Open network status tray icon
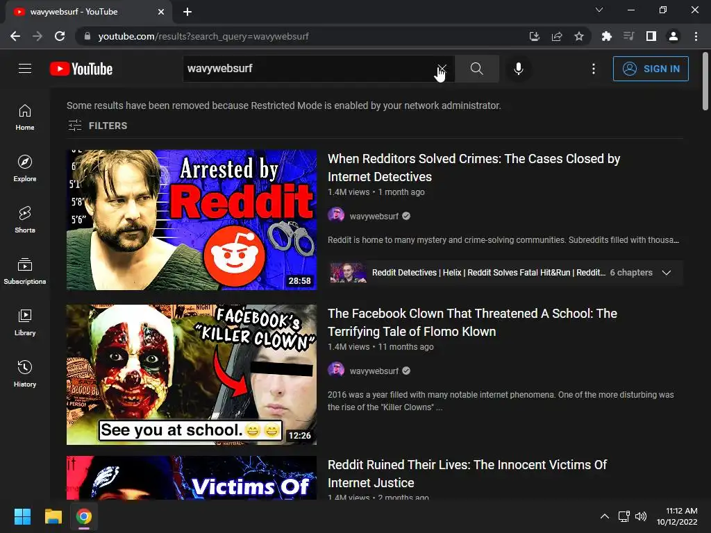The width and height of the screenshot is (711, 533). point(624,516)
